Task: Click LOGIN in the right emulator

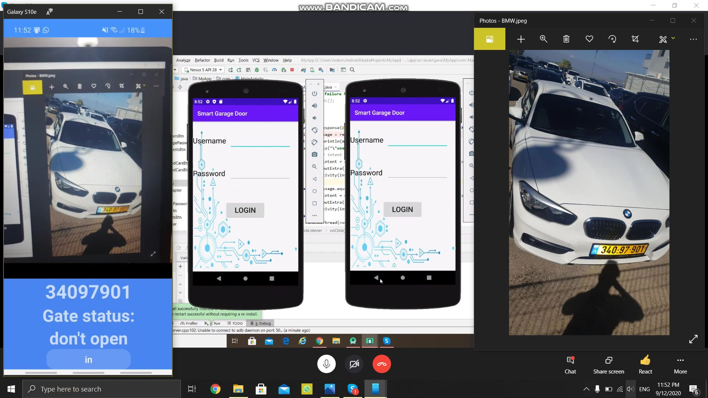Action: [x=402, y=210]
